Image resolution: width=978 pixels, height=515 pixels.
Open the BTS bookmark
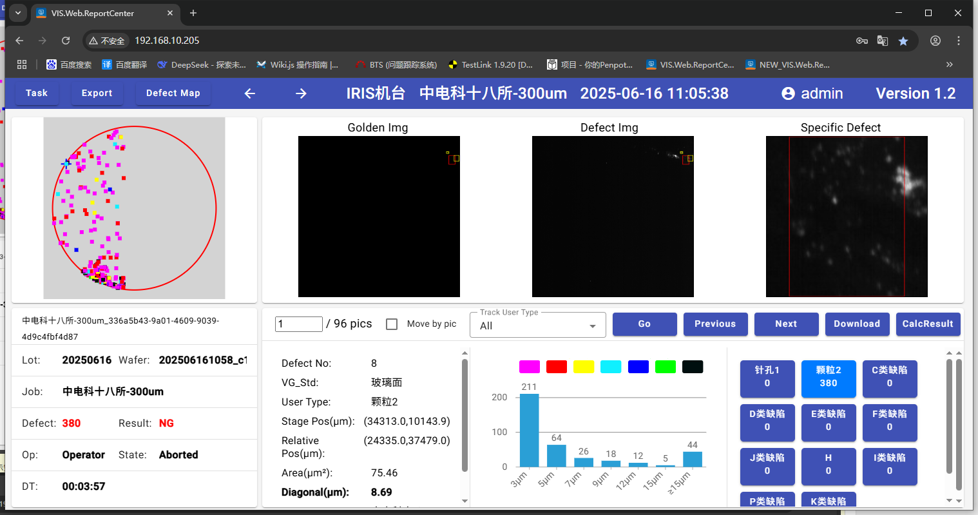pos(396,64)
